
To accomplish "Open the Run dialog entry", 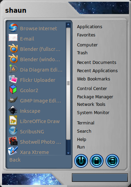I will [x=81, y=147].
